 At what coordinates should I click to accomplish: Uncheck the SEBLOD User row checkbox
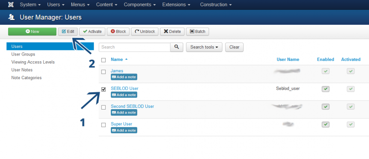(104, 89)
